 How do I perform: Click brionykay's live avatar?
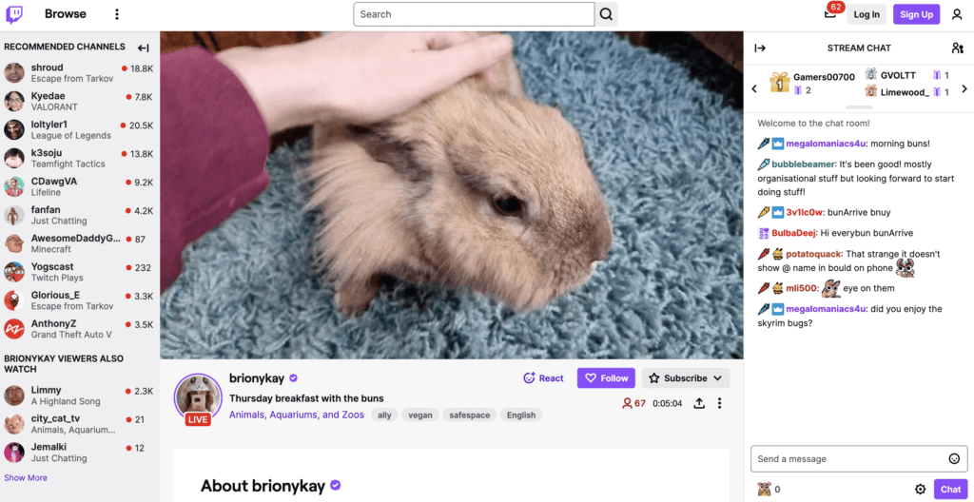point(198,397)
